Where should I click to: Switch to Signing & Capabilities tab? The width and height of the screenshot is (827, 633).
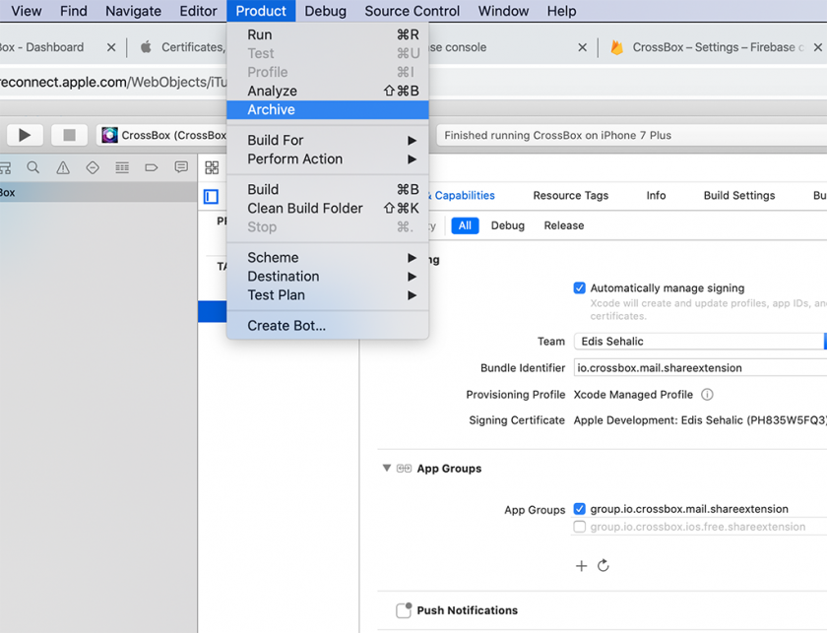462,195
